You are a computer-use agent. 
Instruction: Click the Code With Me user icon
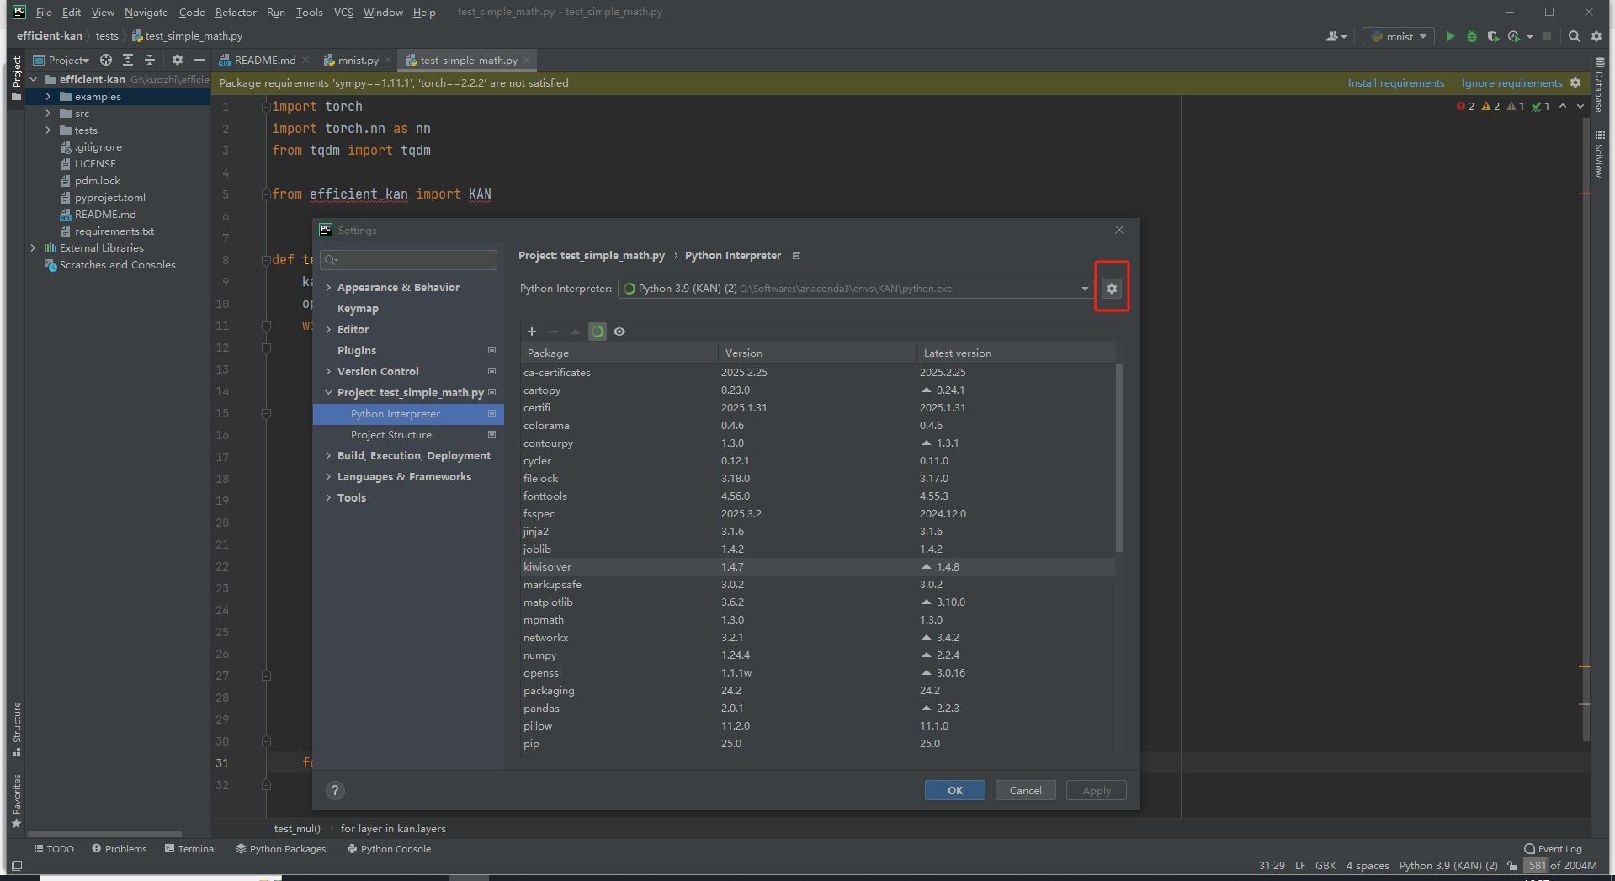click(1336, 36)
